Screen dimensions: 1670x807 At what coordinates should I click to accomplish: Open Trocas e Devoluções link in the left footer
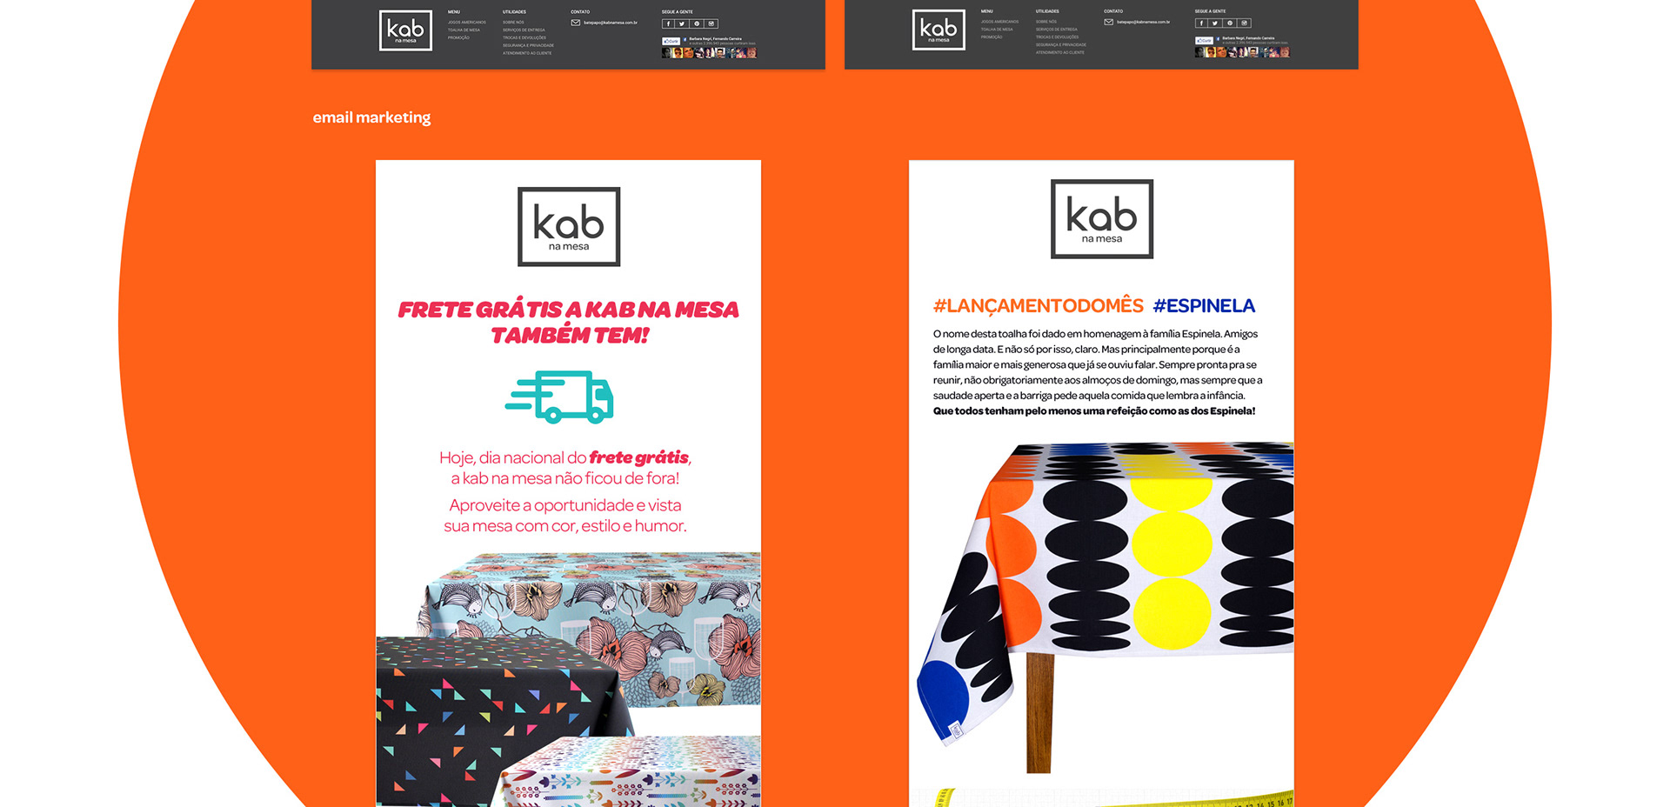click(x=524, y=37)
